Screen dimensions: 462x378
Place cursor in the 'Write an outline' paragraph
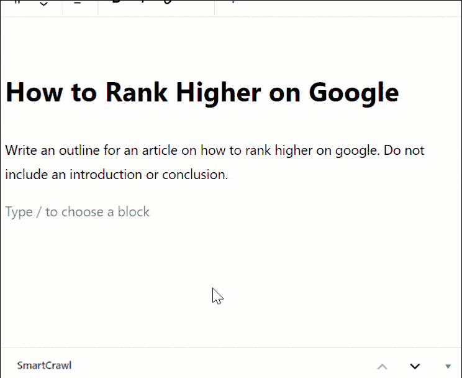coord(214,162)
